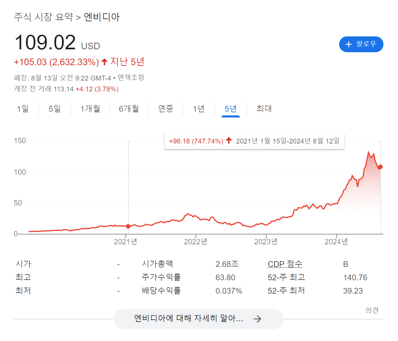
Task: Select the 연중 range tab
Action: click(x=166, y=109)
